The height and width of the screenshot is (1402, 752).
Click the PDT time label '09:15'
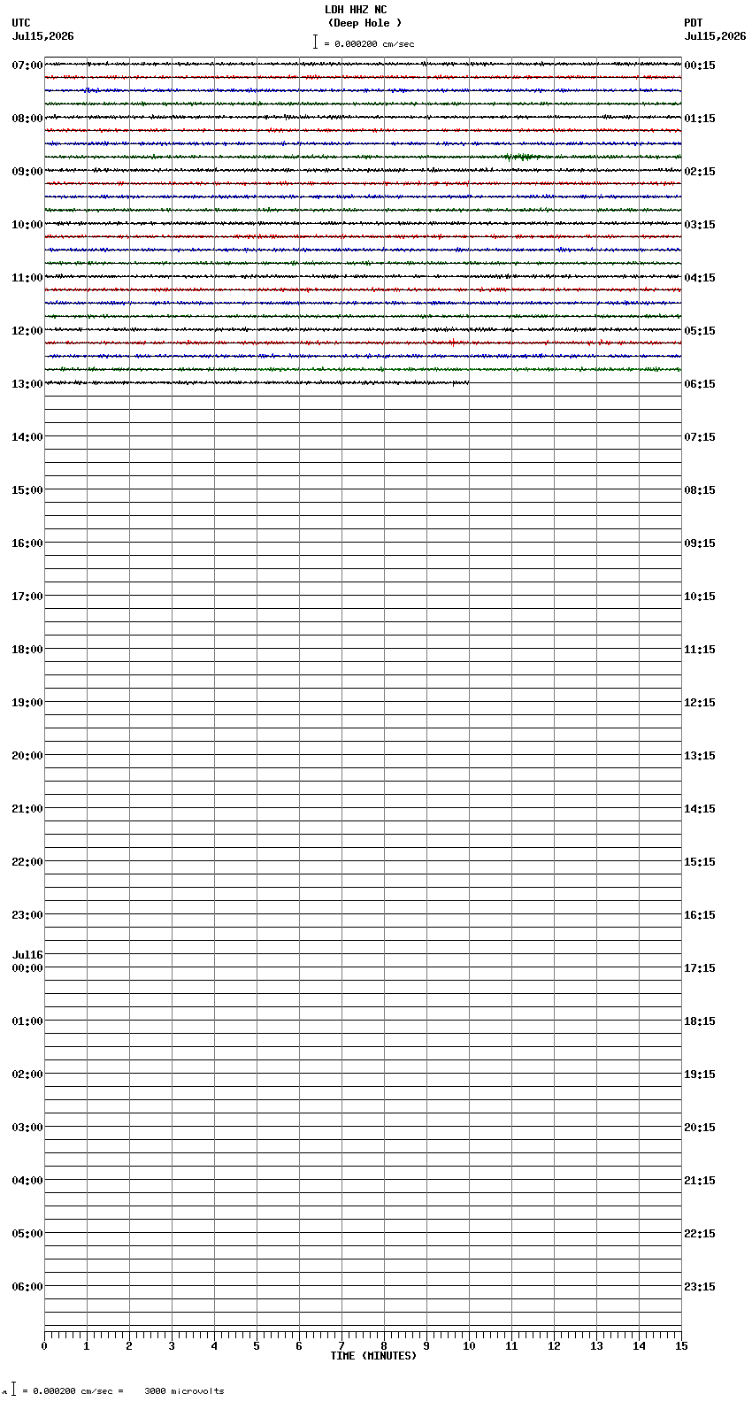(700, 543)
